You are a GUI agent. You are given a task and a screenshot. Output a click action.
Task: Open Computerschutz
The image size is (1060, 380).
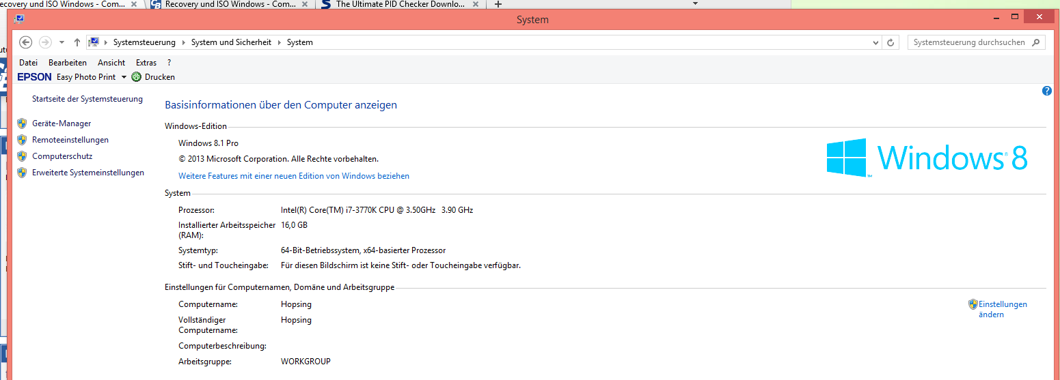click(x=62, y=156)
